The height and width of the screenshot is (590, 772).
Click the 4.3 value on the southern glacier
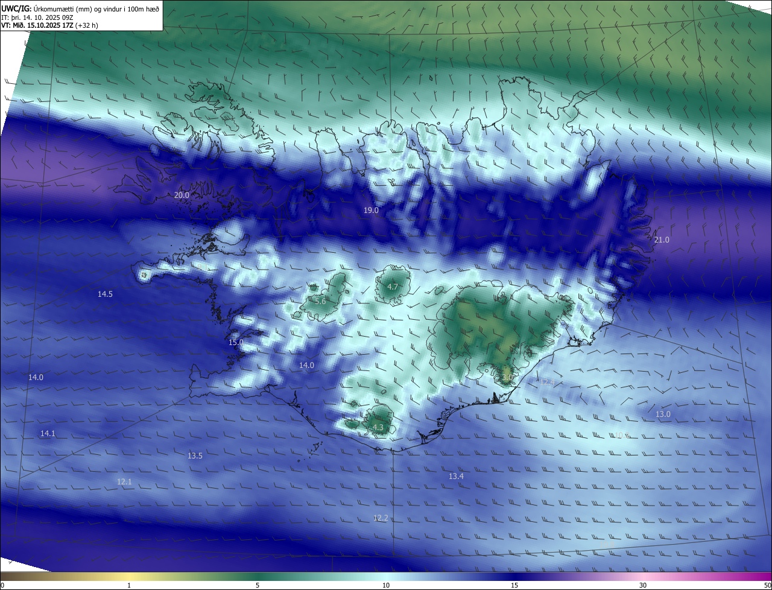[x=378, y=427]
